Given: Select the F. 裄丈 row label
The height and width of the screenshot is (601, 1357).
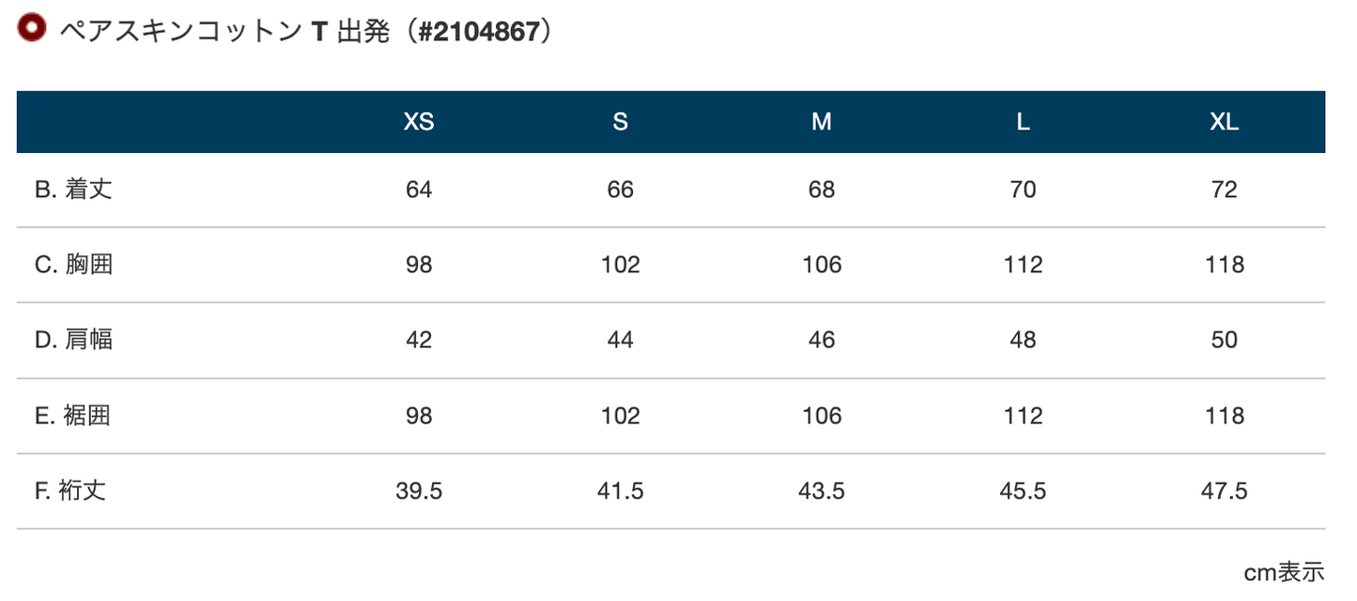Looking at the screenshot, I should [70, 490].
